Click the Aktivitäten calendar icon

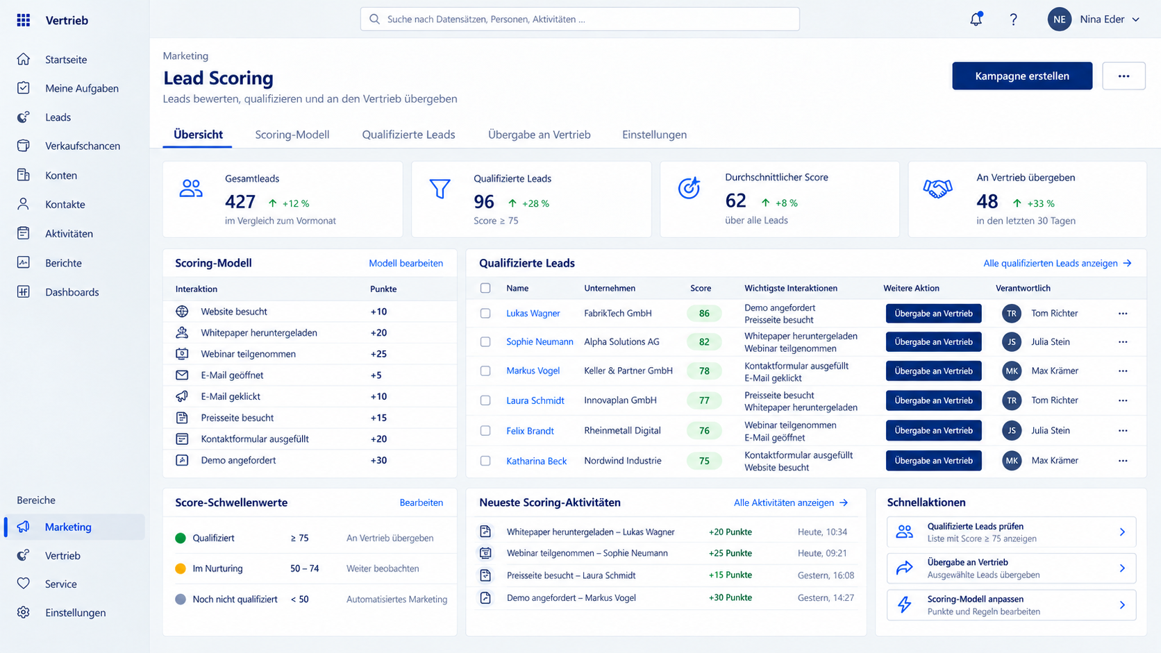click(24, 233)
